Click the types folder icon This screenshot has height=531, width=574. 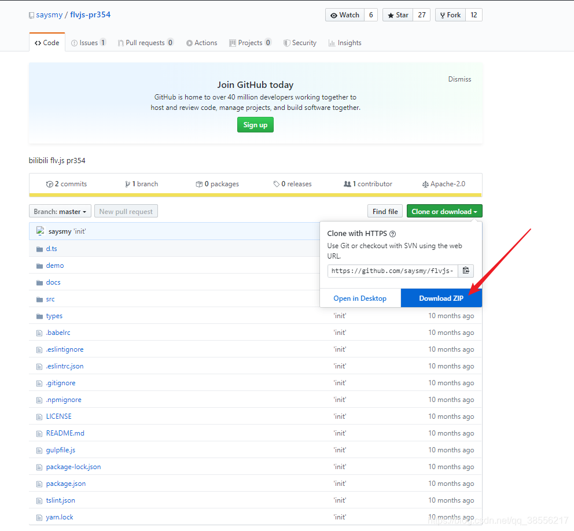tap(39, 316)
